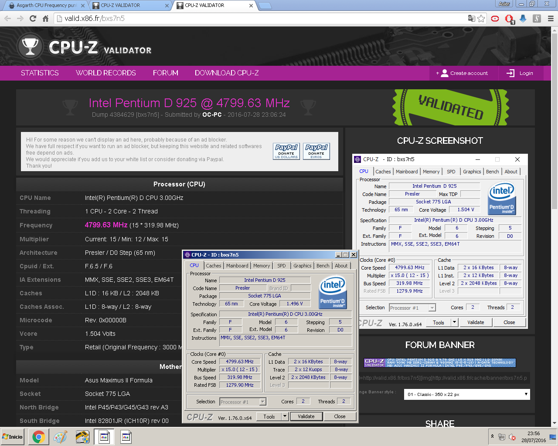The height and width of the screenshot is (446, 558).
Task: Open the FORUM page
Action: click(166, 73)
